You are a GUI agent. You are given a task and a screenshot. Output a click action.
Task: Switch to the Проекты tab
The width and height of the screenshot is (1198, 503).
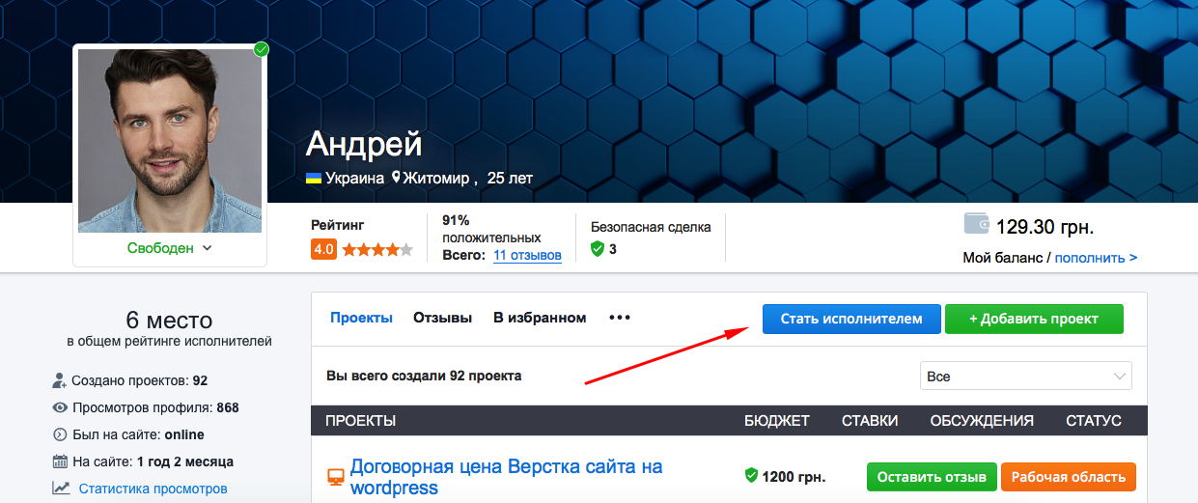tap(361, 318)
